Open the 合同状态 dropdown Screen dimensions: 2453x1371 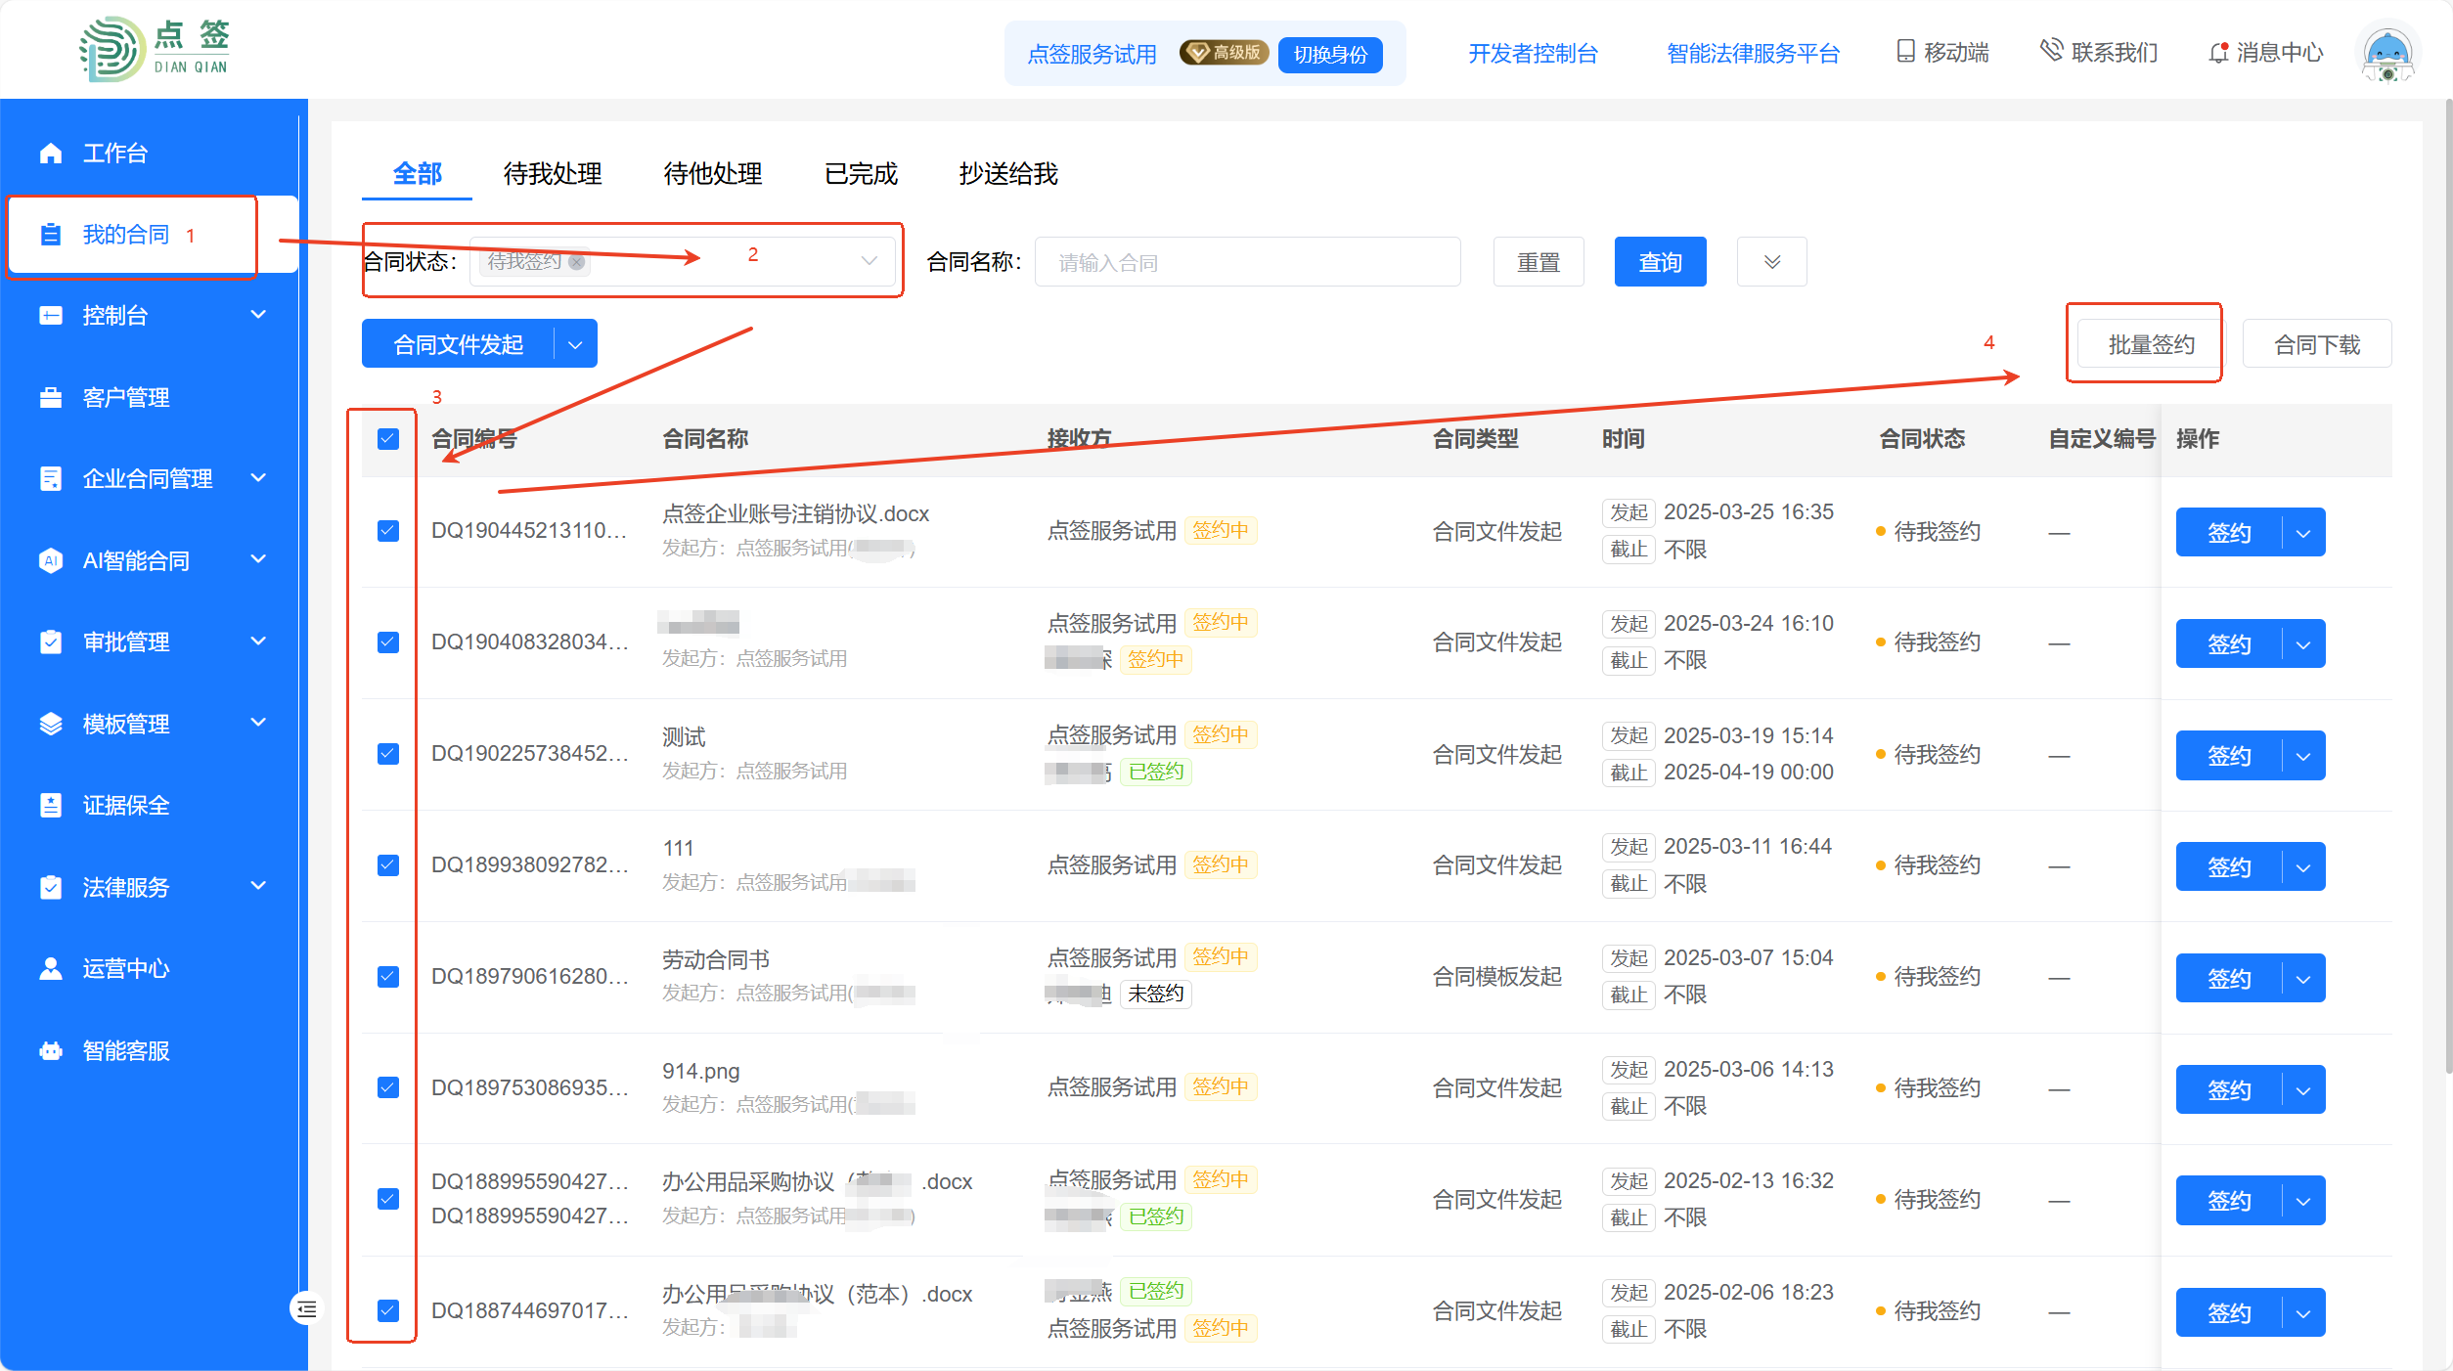click(x=869, y=261)
